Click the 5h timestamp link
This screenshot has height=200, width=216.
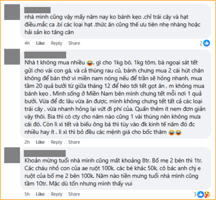[x=27, y=194]
